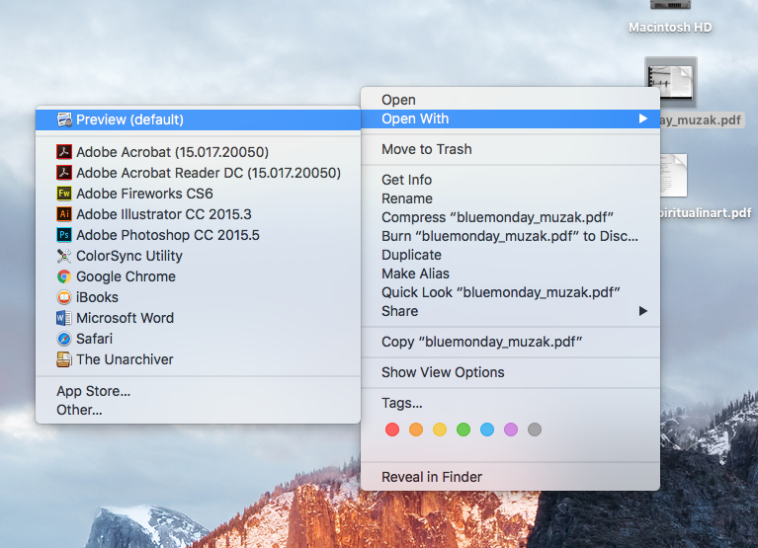Viewport: 758px width, 548px height.
Task: Apply the orange tag color
Action: click(416, 430)
